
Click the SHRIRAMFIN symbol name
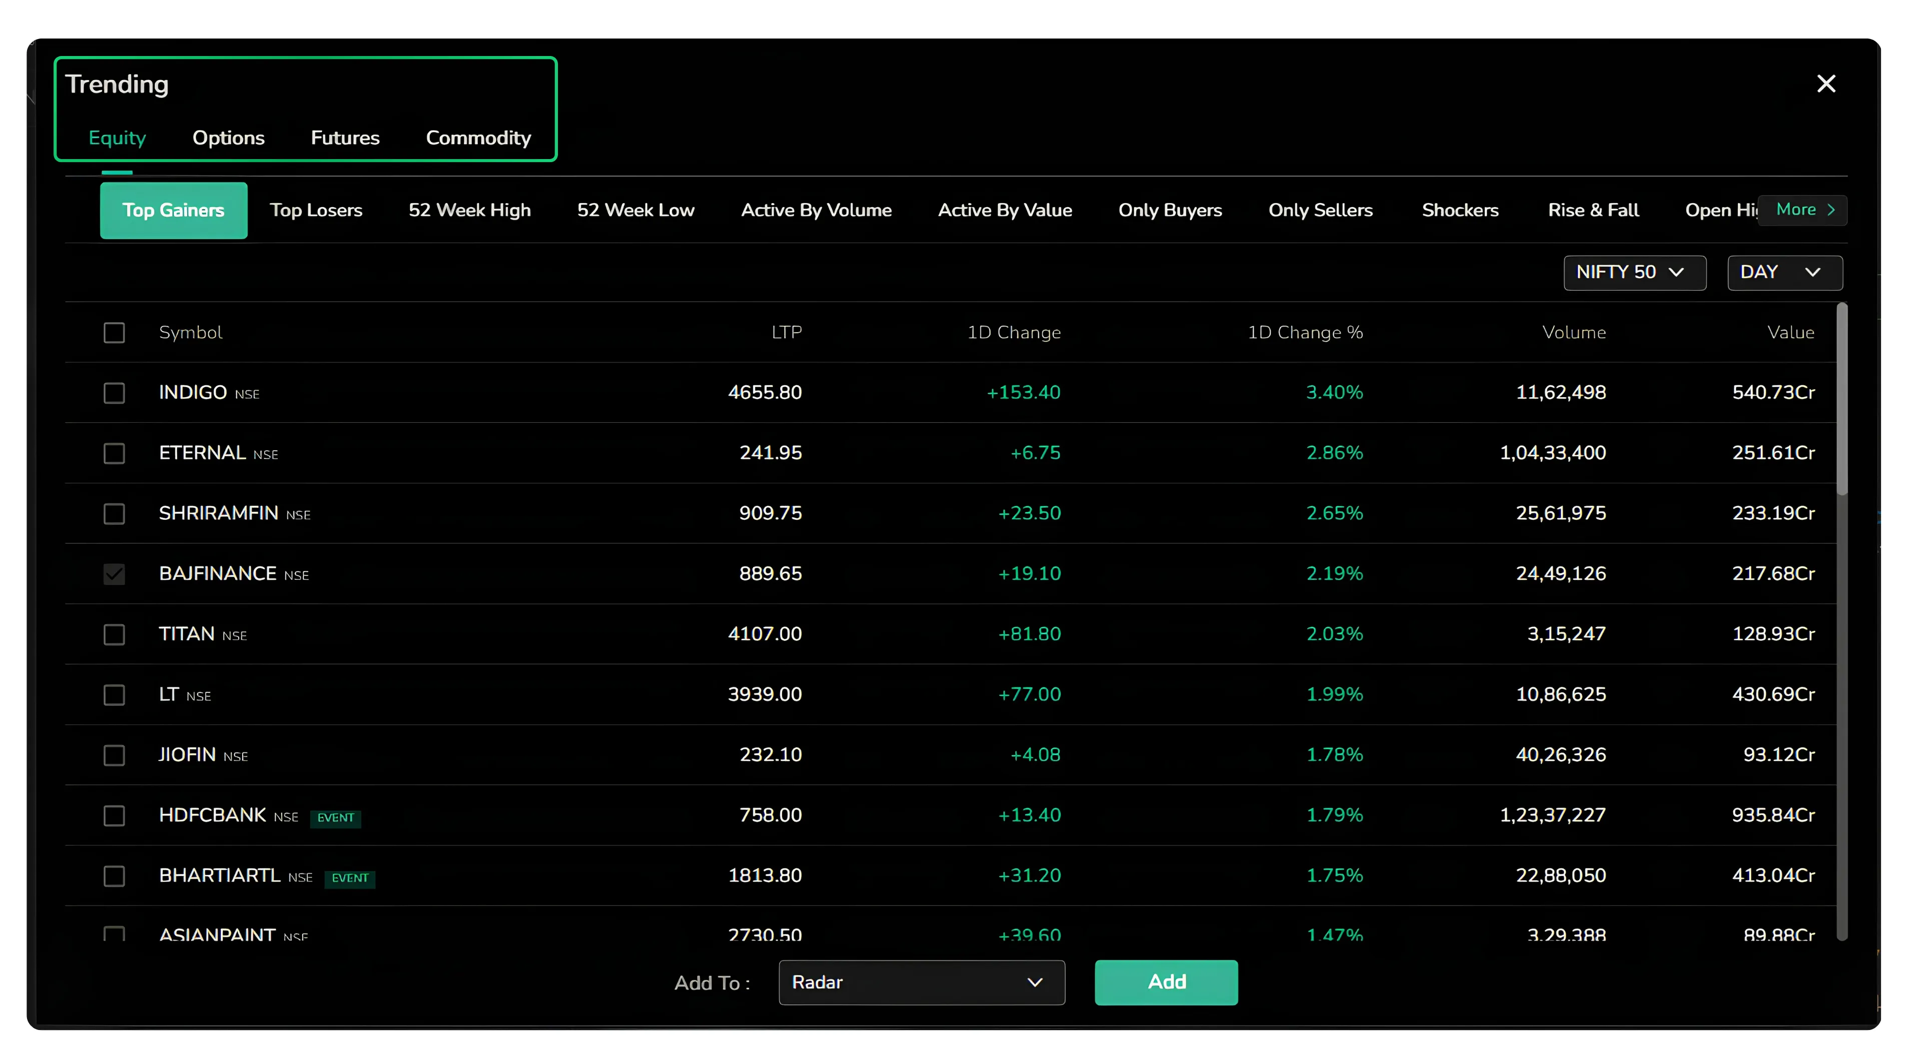pos(219,513)
